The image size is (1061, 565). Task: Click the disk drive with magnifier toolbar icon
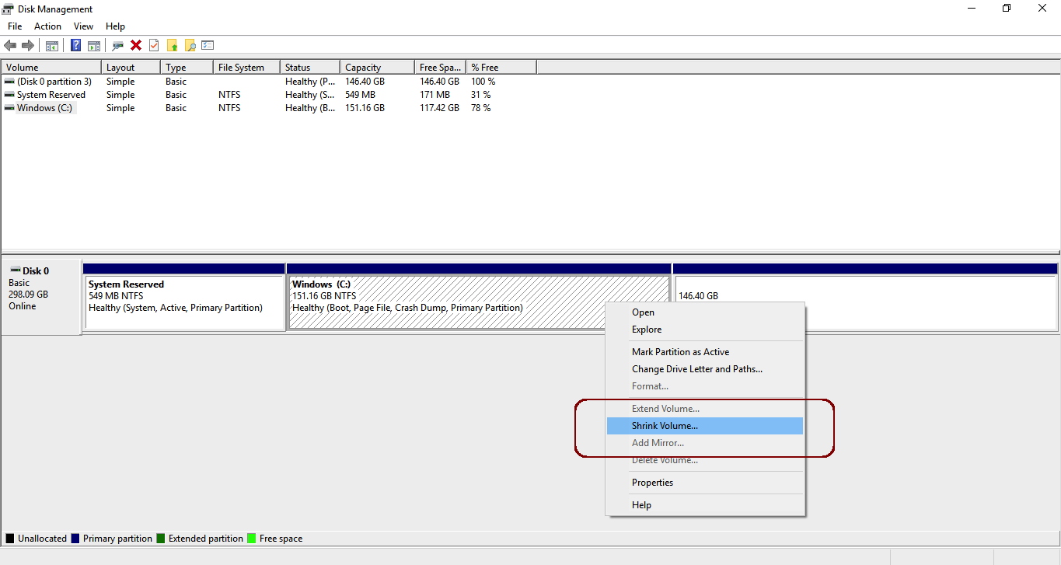point(118,45)
